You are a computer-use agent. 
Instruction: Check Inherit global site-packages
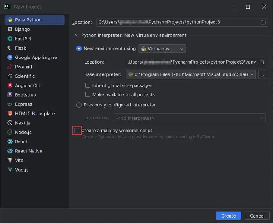click(x=88, y=85)
